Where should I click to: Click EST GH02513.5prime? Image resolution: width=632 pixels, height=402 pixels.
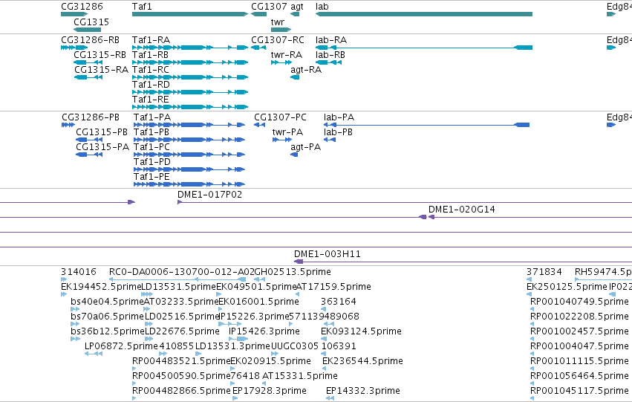(x=260, y=279)
